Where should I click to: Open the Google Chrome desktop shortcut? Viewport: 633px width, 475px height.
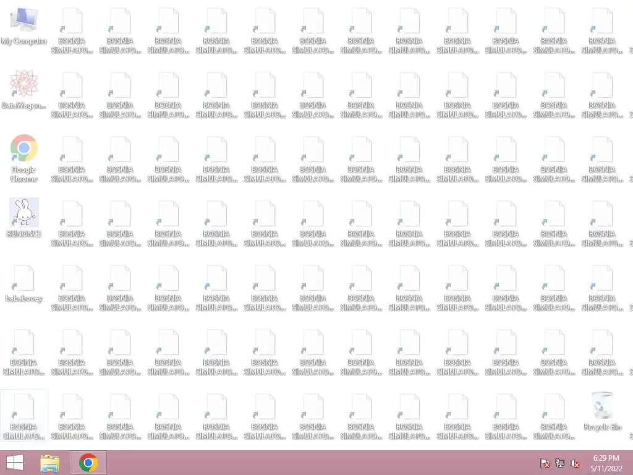pos(24,158)
